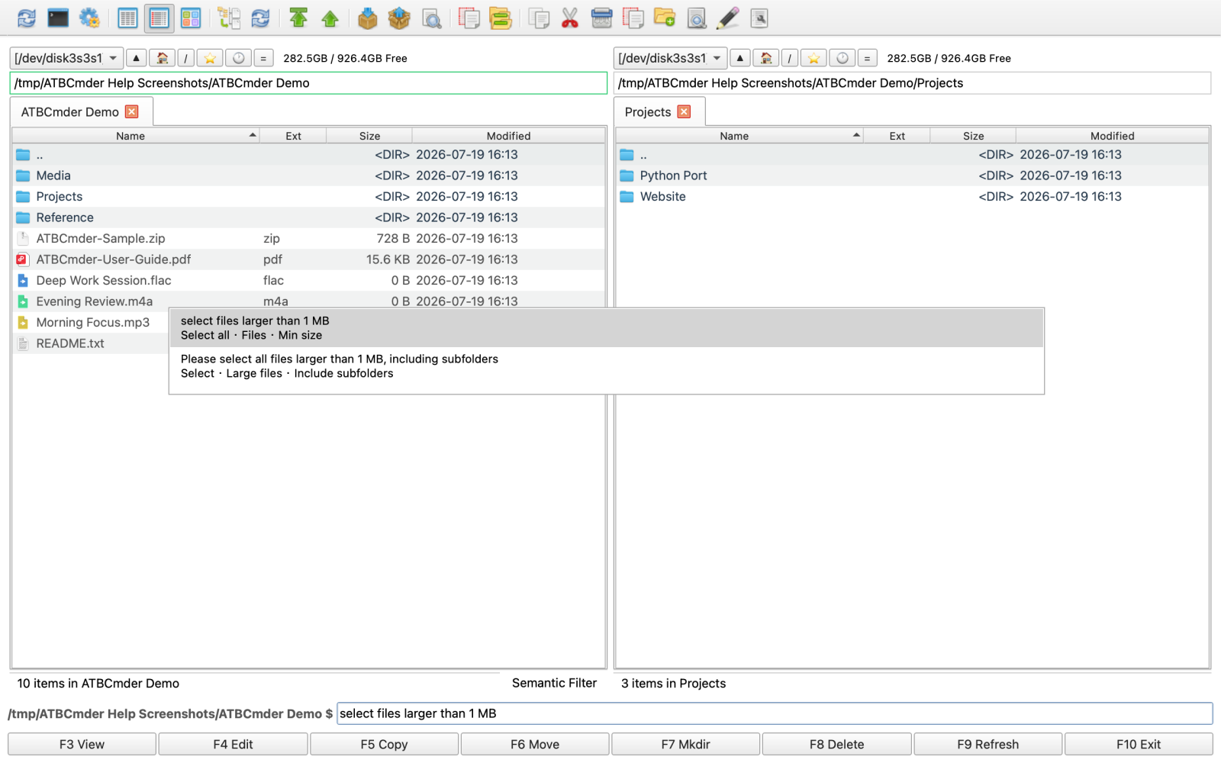The height and width of the screenshot is (763, 1221).
Task: Select the Reference folder in left panel
Action: (x=308, y=217)
